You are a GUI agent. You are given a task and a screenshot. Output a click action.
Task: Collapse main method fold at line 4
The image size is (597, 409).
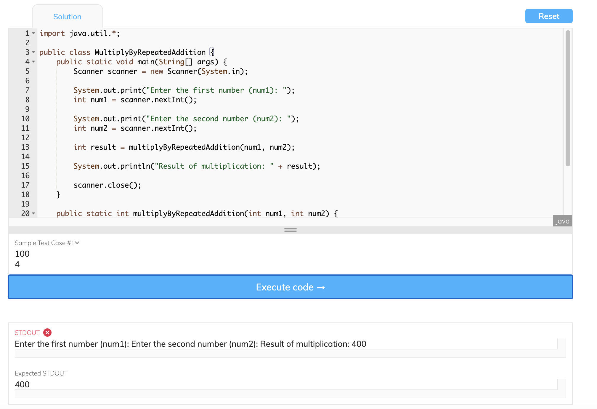click(x=33, y=62)
